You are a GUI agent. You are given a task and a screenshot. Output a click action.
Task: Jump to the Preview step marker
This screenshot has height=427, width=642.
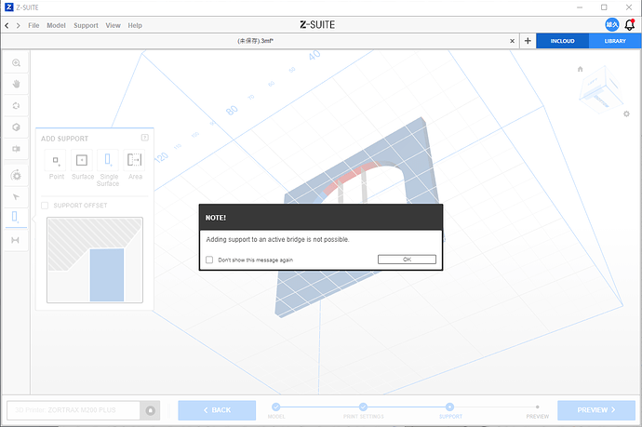537,407
